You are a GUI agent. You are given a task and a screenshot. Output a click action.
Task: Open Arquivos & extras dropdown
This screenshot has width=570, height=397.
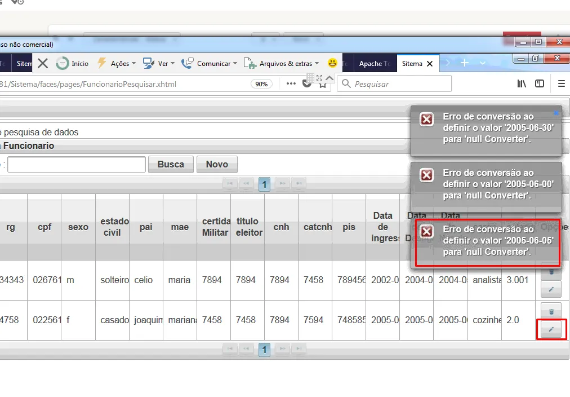(282, 64)
